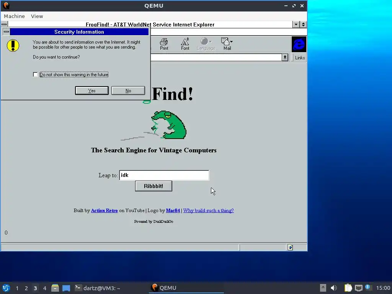Select the QEMU taskbar entry
This screenshot has height=294, width=392.
pos(186,288)
